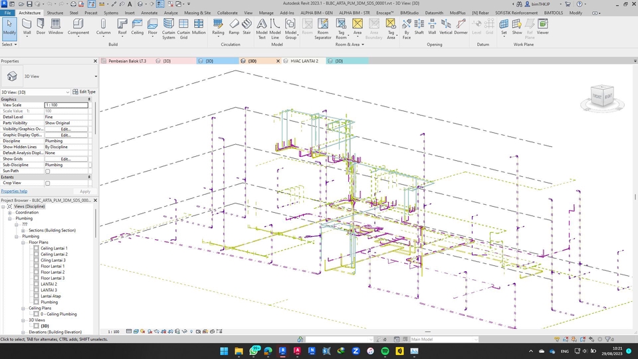638x359 pixels.
Task: Click the Edit Type button
Action: click(84, 92)
